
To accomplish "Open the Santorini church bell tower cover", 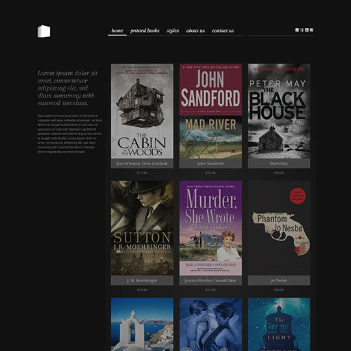I will pyautogui.click(x=142, y=324).
